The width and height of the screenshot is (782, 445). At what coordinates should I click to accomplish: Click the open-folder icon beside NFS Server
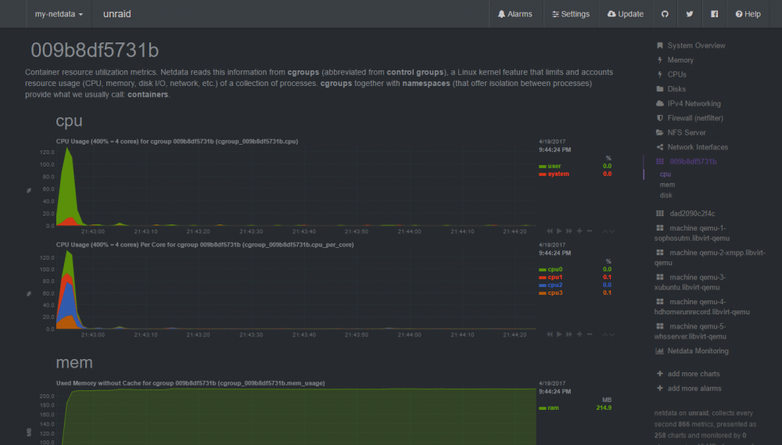tap(660, 133)
